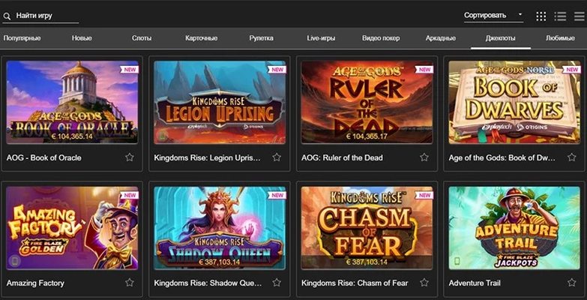Open Kingdoms Rise: Chasm of Fear title link
This screenshot has height=300, width=587.
355,283
